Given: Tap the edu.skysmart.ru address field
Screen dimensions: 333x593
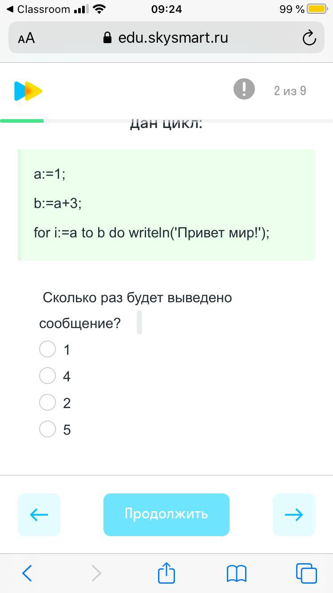Looking at the screenshot, I should [x=166, y=38].
